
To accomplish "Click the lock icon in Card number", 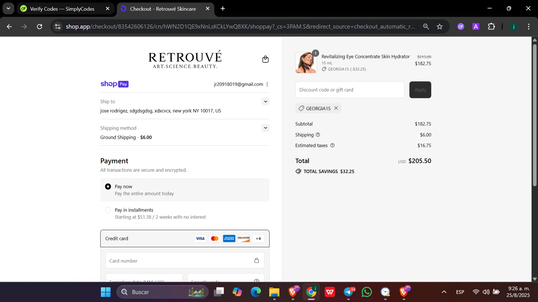I will pos(256,260).
